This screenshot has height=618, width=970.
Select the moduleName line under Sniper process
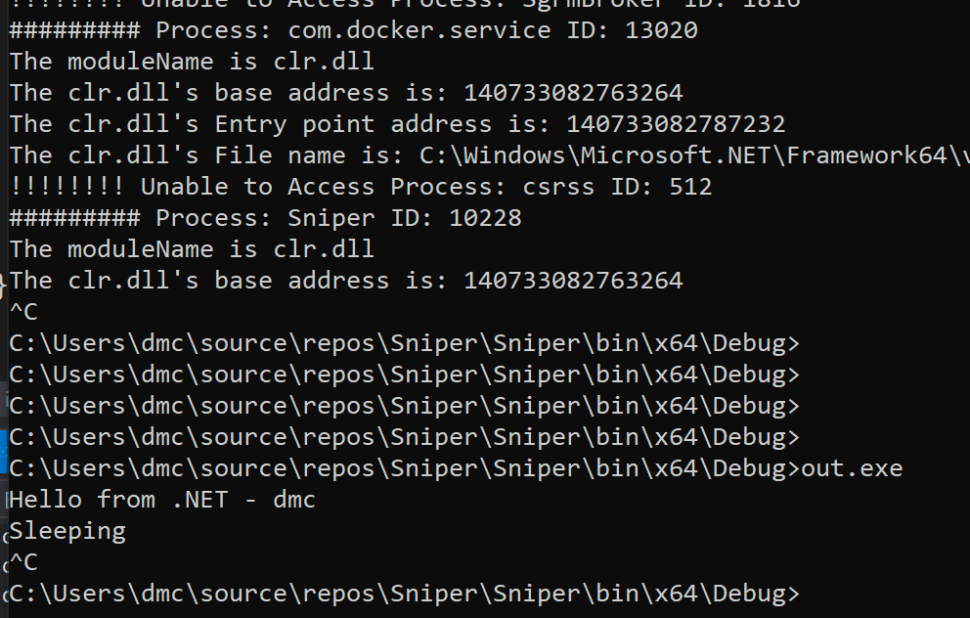192,248
